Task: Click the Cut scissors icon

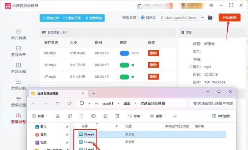Action: point(58,116)
